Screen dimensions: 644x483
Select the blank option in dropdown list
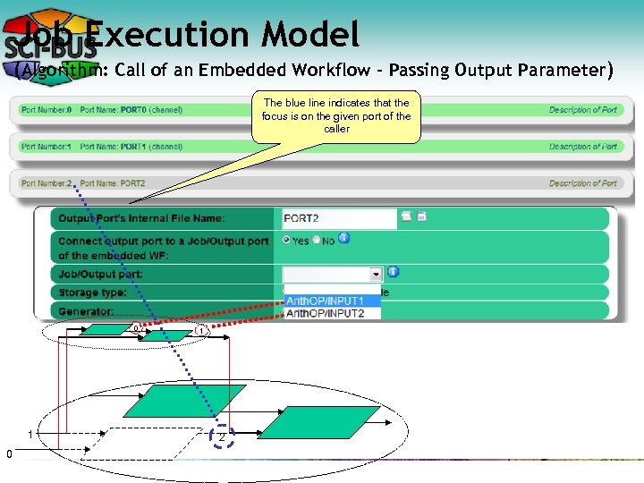pos(332,289)
